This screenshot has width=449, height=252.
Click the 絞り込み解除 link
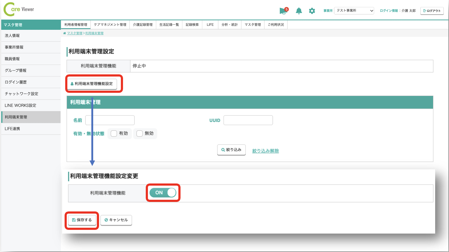click(265, 151)
